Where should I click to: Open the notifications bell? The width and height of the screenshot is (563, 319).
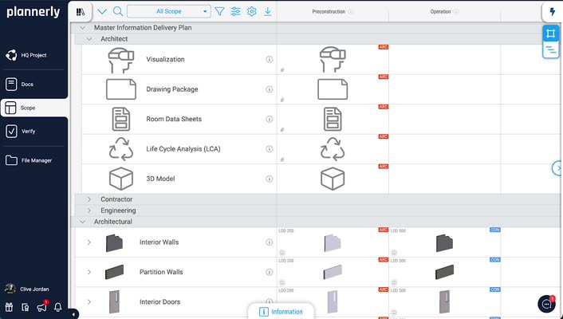point(57,307)
